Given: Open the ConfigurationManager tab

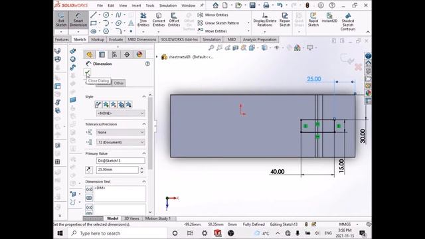Looking at the screenshot, I should (114, 54).
